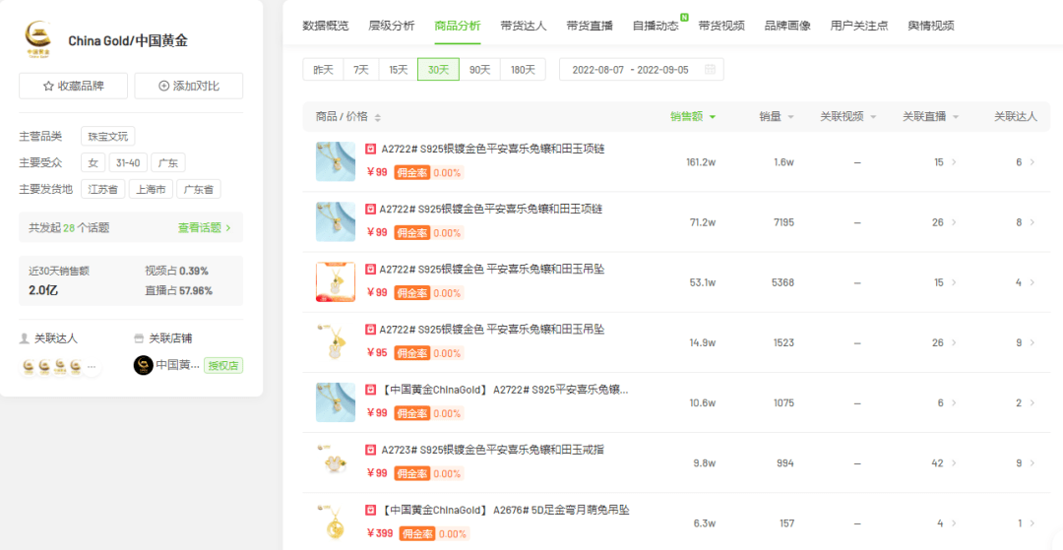This screenshot has width=1063, height=550.
Task: Select 30天 time range
Action: 439,69
